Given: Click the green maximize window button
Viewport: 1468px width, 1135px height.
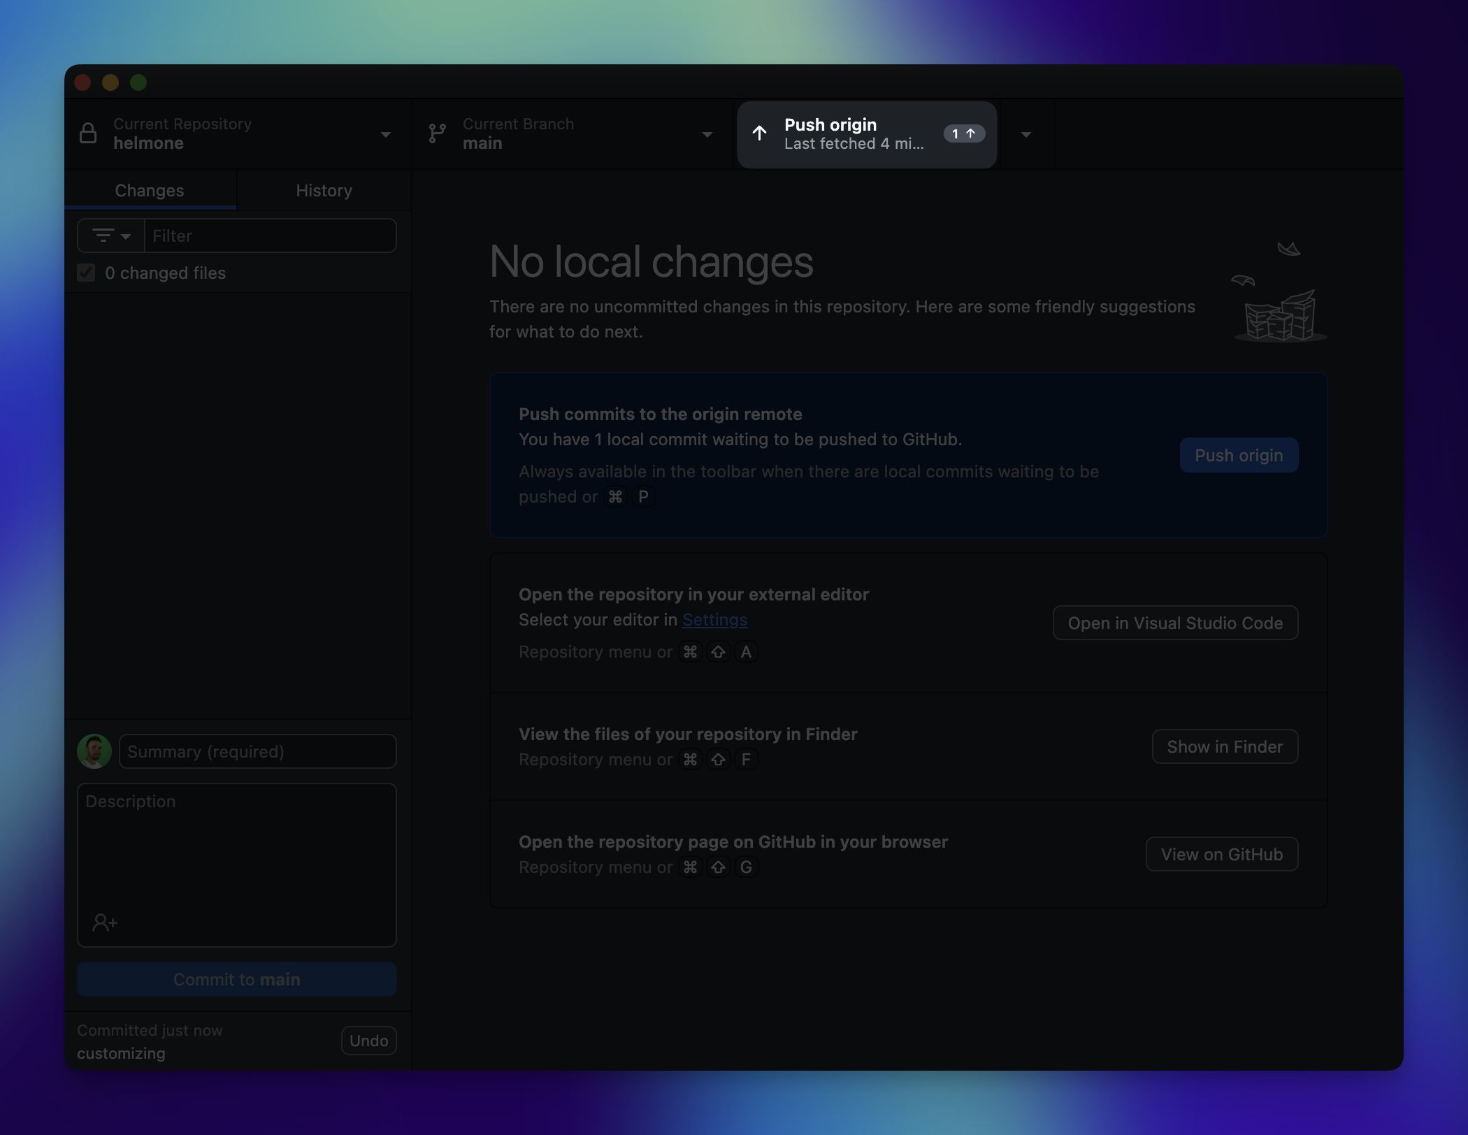Looking at the screenshot, I should pyautogui.click(x=138, y=82).
